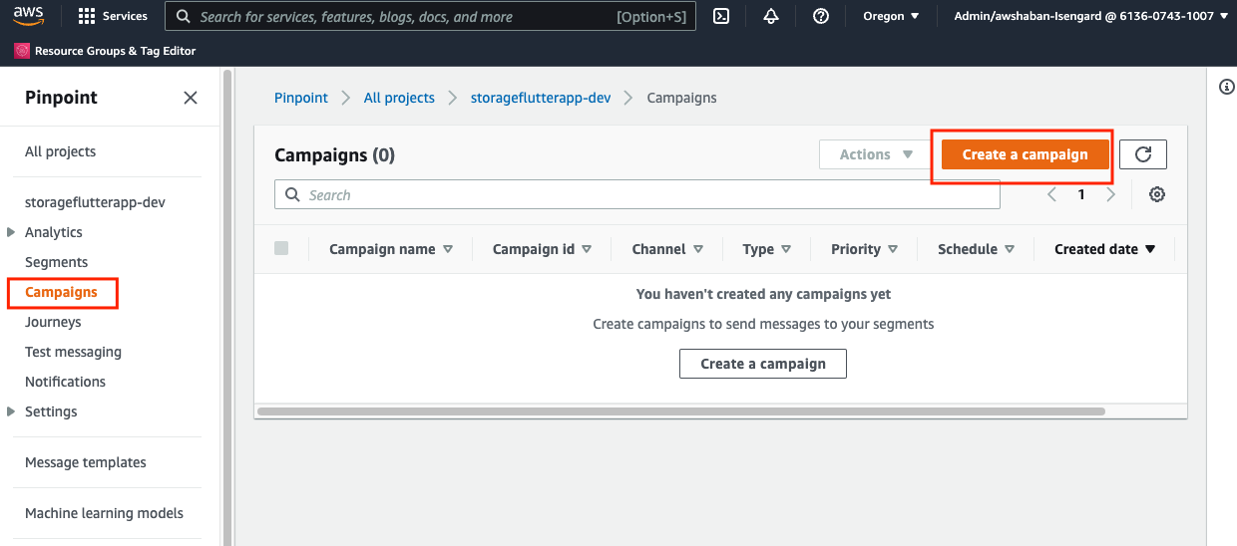This screenshot has height=546, width=1237.
Task: Close the Pinpoint sidebar panel
Action: point(191,98)
